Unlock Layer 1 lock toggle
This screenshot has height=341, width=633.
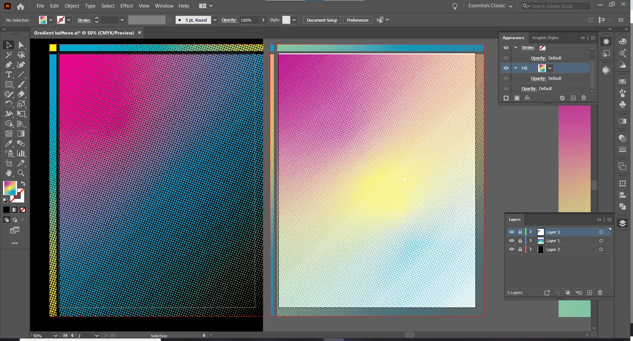520,240
